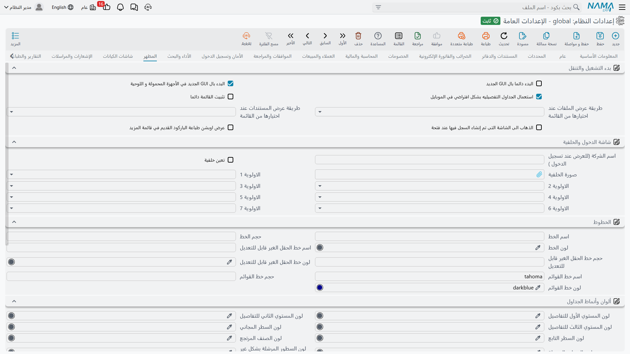This screenshot has height=354, width=630.
Task: Uncheck البدء بال GUI الجديد في الأجهزة المحمولة
Action: point(230,84)
